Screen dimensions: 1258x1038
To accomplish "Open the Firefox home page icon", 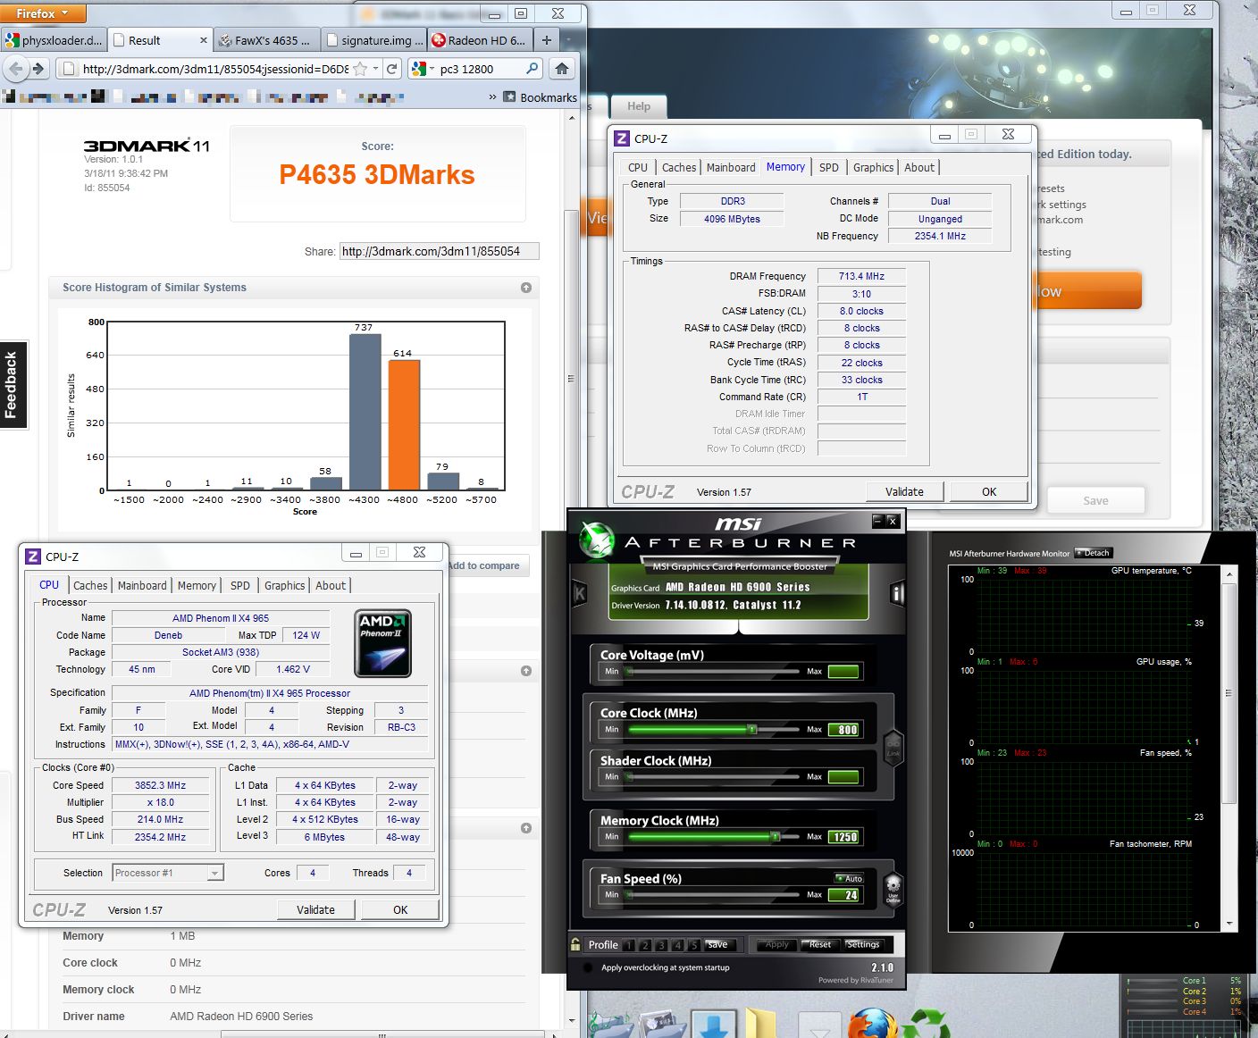I will pos(562,69).
